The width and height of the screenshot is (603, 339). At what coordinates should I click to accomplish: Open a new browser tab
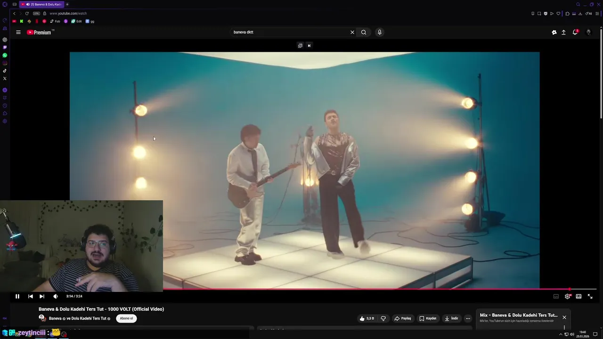coord(67,4)
